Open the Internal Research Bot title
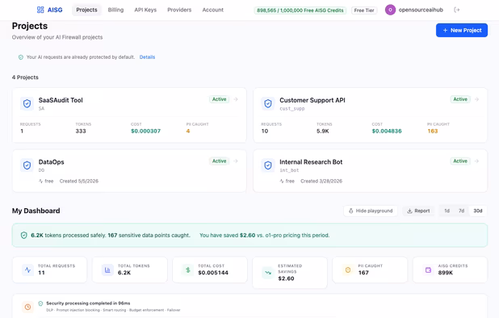 click(x=311, y=162)
